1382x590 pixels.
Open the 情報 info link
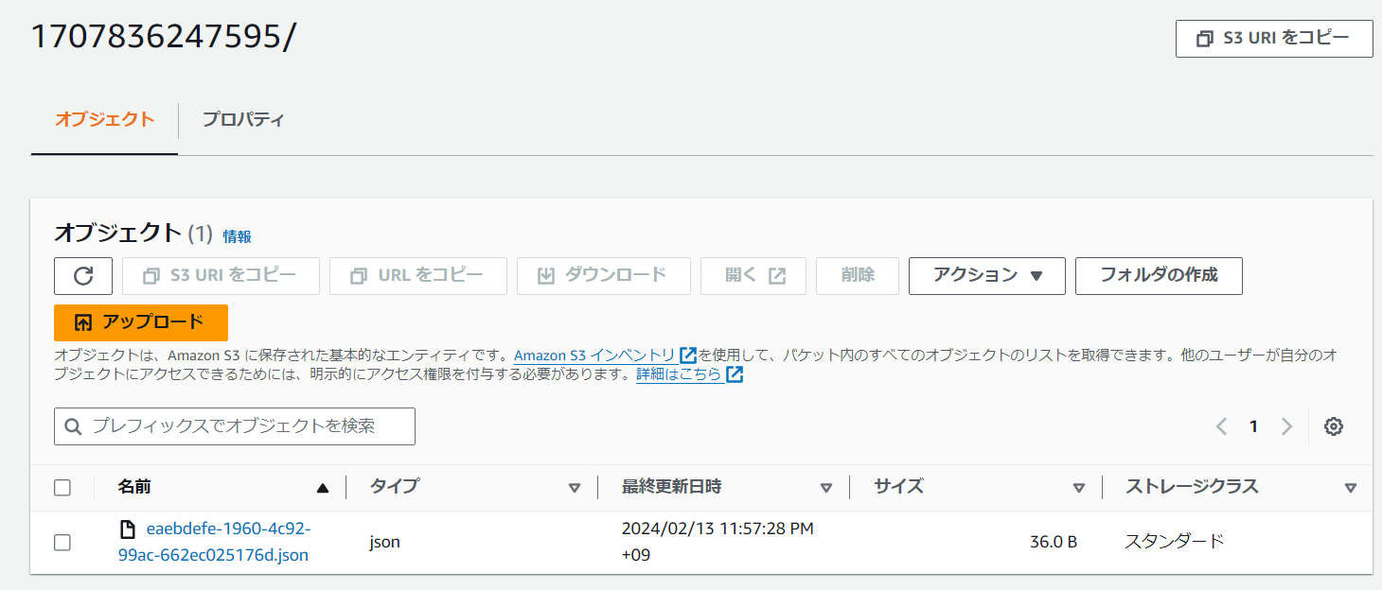click(237, 236)
